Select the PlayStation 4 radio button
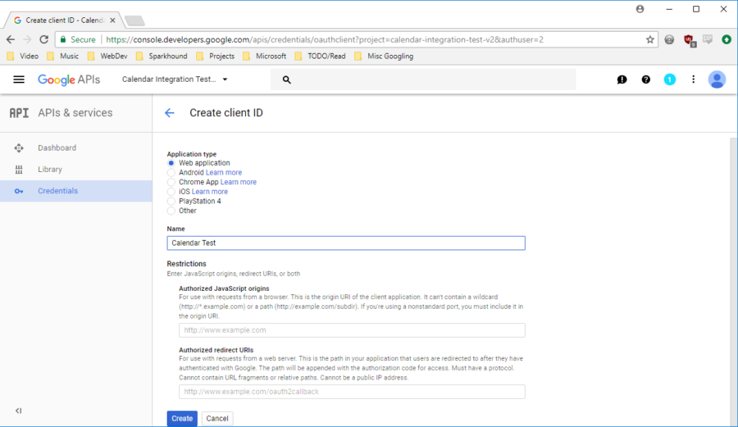Screen dimensions: 738x427 (171, 202)
